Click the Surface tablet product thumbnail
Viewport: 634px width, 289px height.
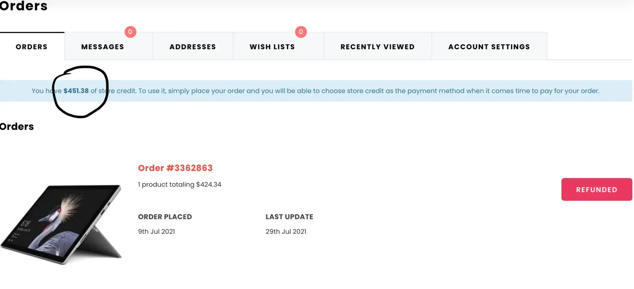tap(62, 224)
